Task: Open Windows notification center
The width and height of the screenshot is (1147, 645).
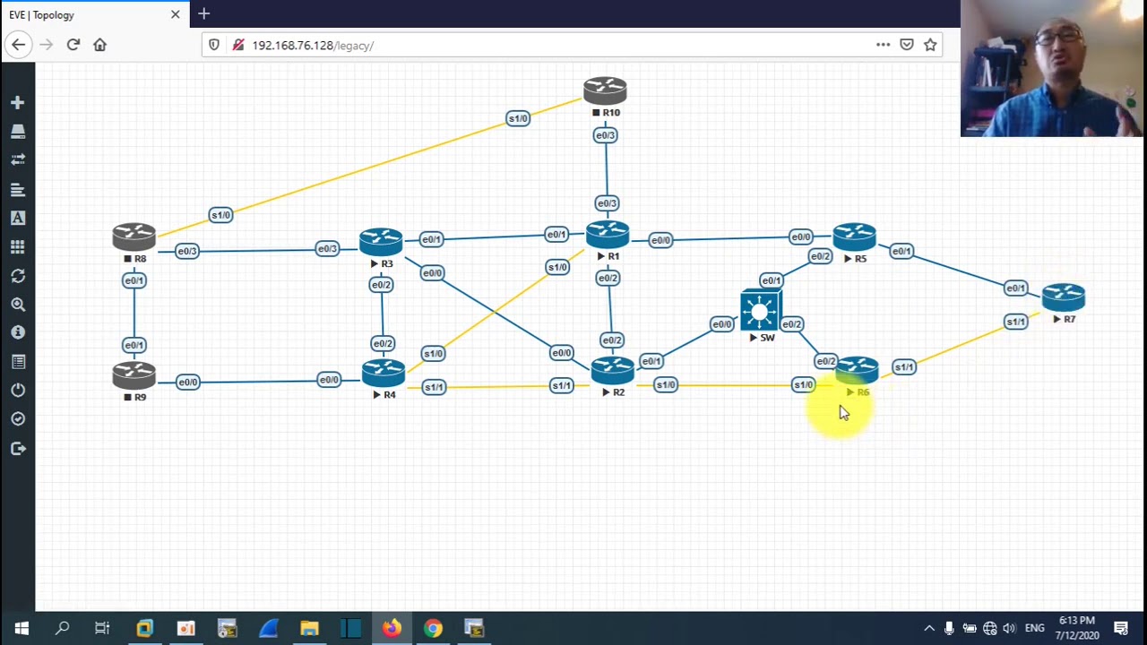Action: [1121, 629]
